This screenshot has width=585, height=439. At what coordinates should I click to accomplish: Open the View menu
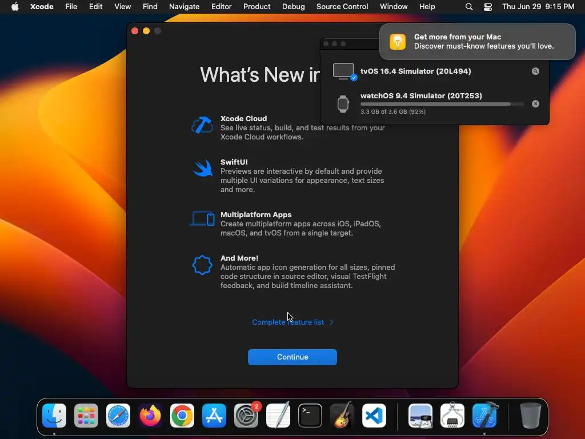(122, 6)
